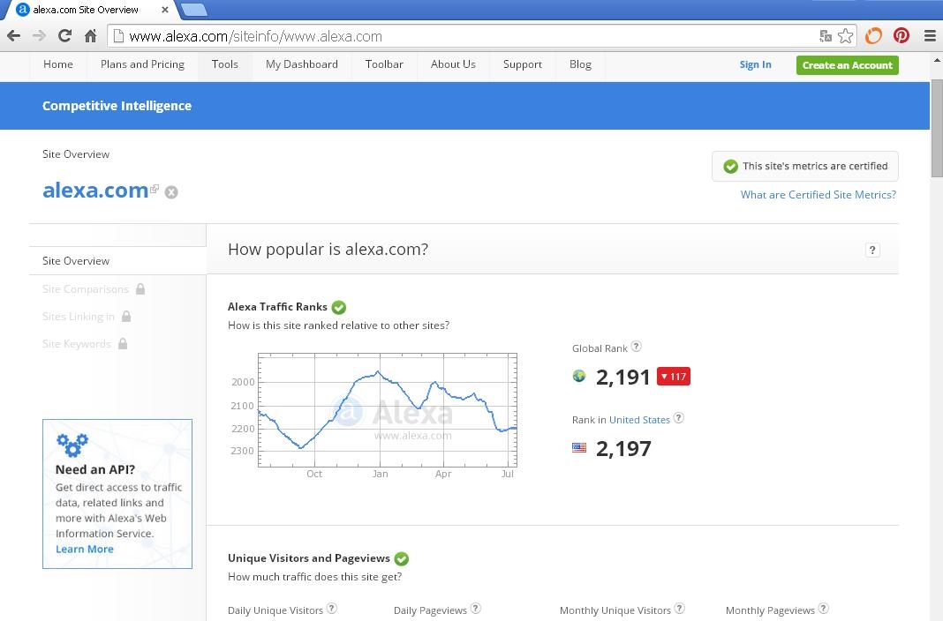This screenshot has height=621, width=943.
Task: Click the How popular is alexa.com heading
Action: click(x=328, y=250)
